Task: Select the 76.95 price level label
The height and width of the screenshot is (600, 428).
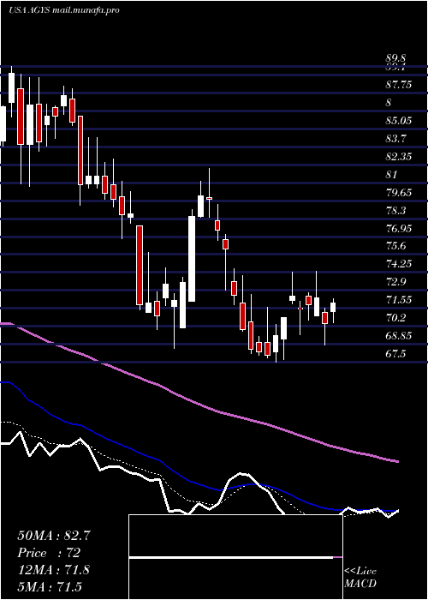Action: tap(399, 229)
